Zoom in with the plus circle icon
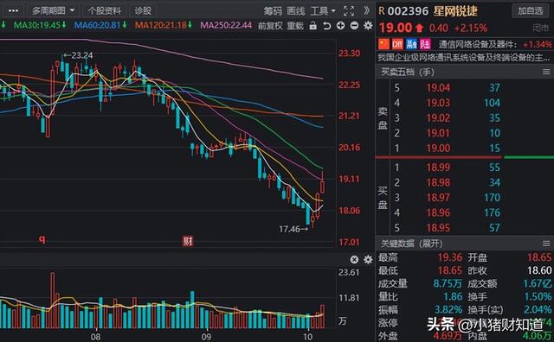The width and height of the screenshot is (554, 342). (x=340, y=25)
